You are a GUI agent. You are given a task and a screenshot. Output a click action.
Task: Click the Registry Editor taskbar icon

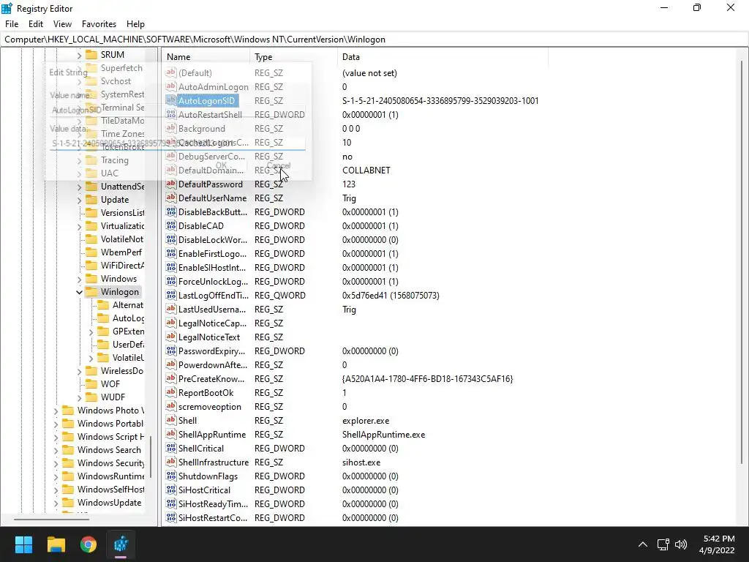121,544
